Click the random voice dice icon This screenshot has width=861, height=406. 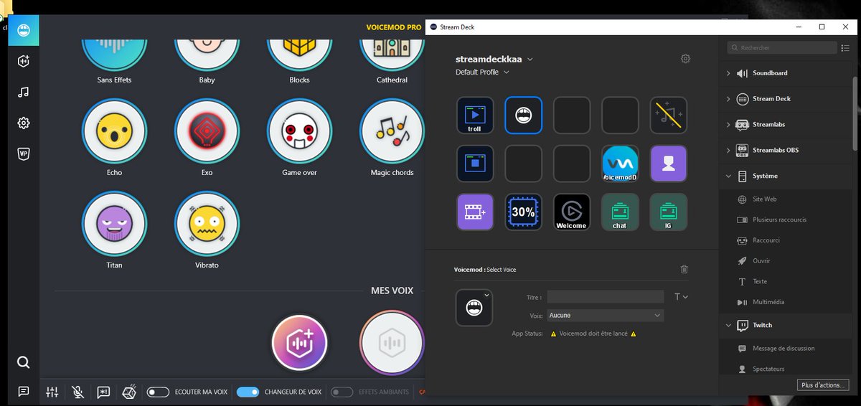pos(129,392)
